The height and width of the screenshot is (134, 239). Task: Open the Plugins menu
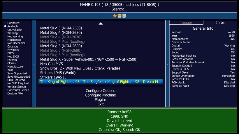point(101,99)
